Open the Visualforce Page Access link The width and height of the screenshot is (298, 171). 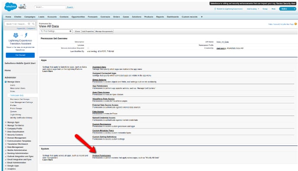point(104,98)
